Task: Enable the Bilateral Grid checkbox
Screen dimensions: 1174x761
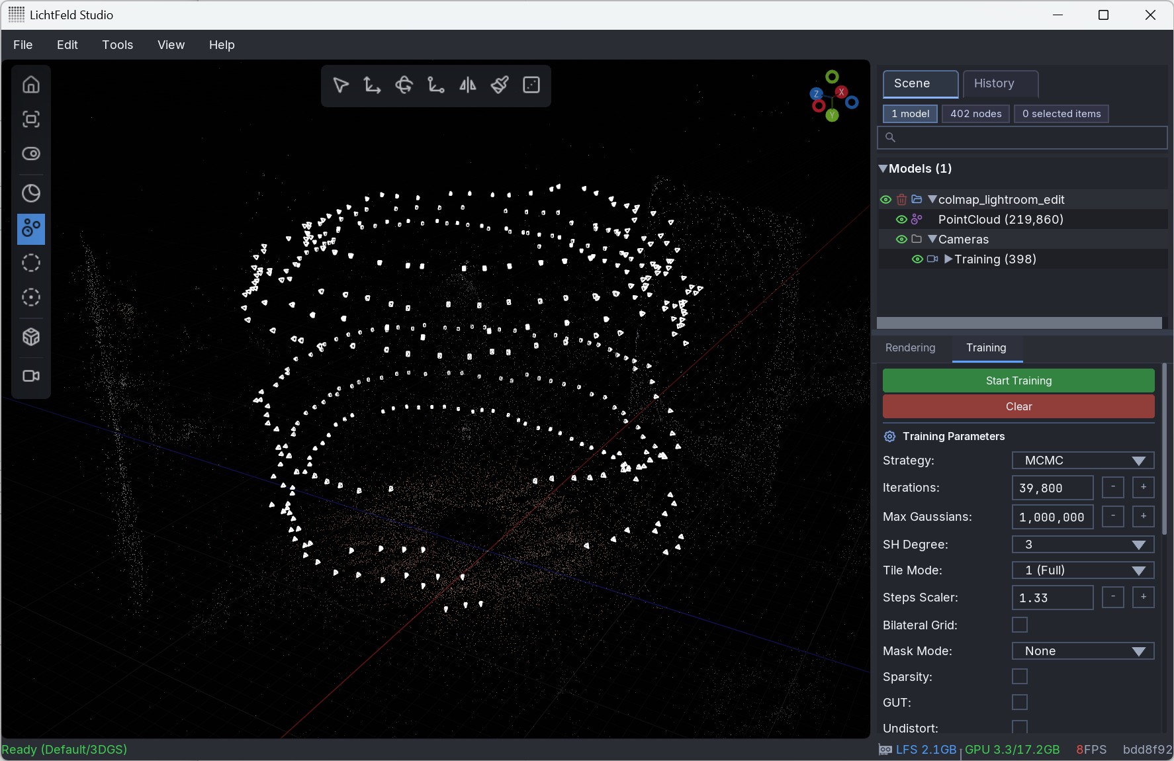Action: [1020, 625]
